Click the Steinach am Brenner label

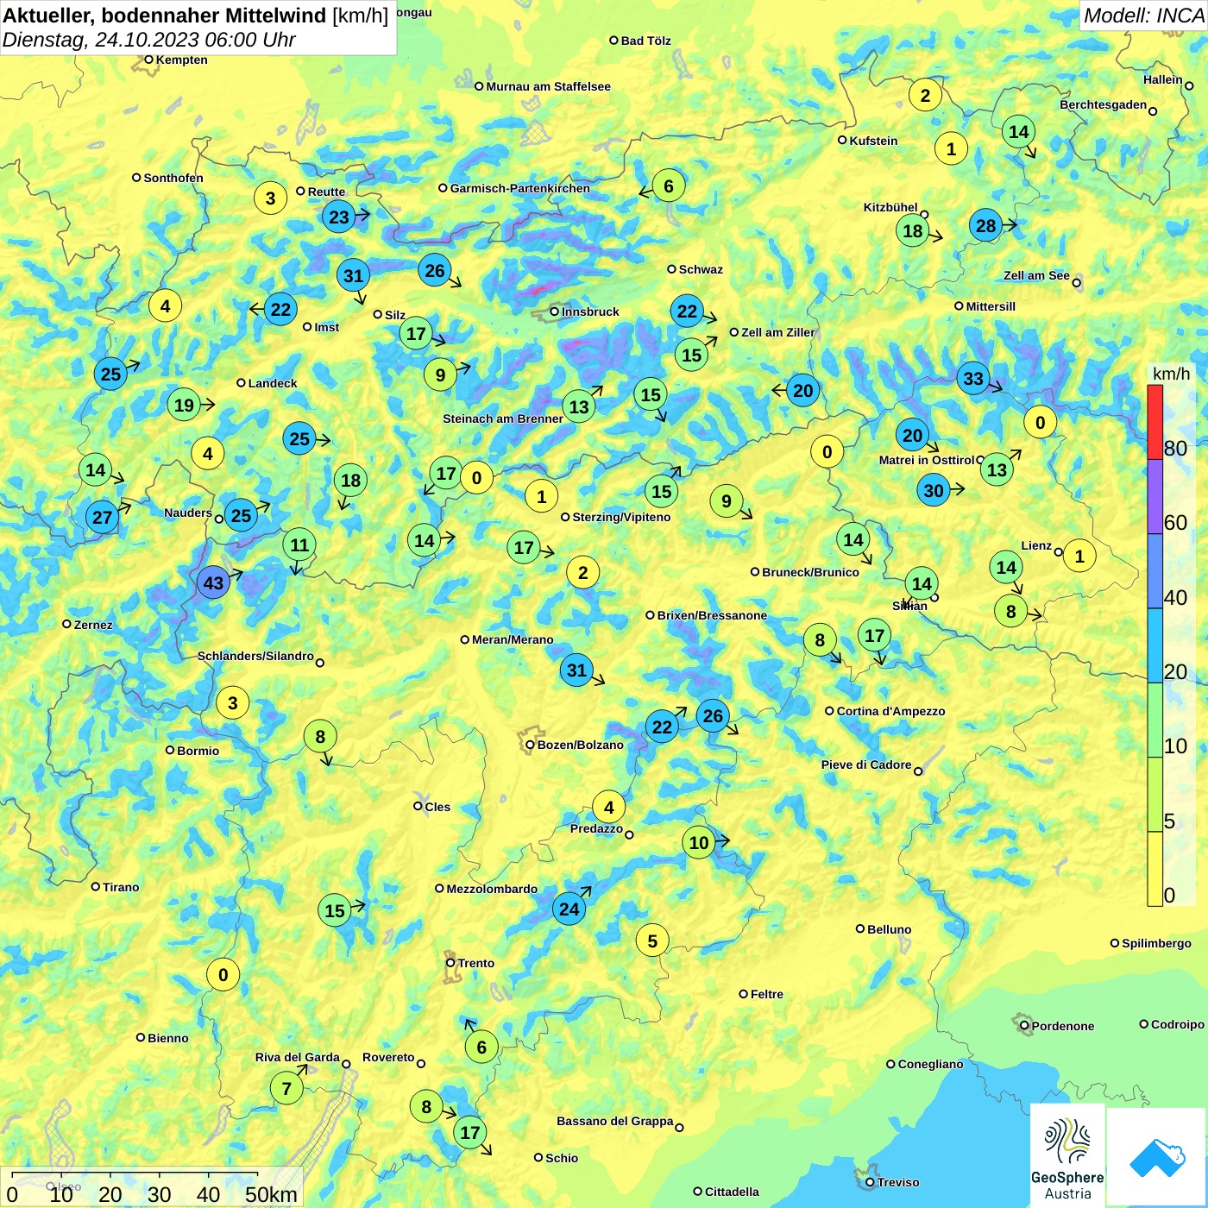503,418
